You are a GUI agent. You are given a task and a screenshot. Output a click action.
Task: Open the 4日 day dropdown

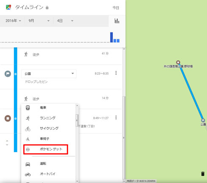65,21
